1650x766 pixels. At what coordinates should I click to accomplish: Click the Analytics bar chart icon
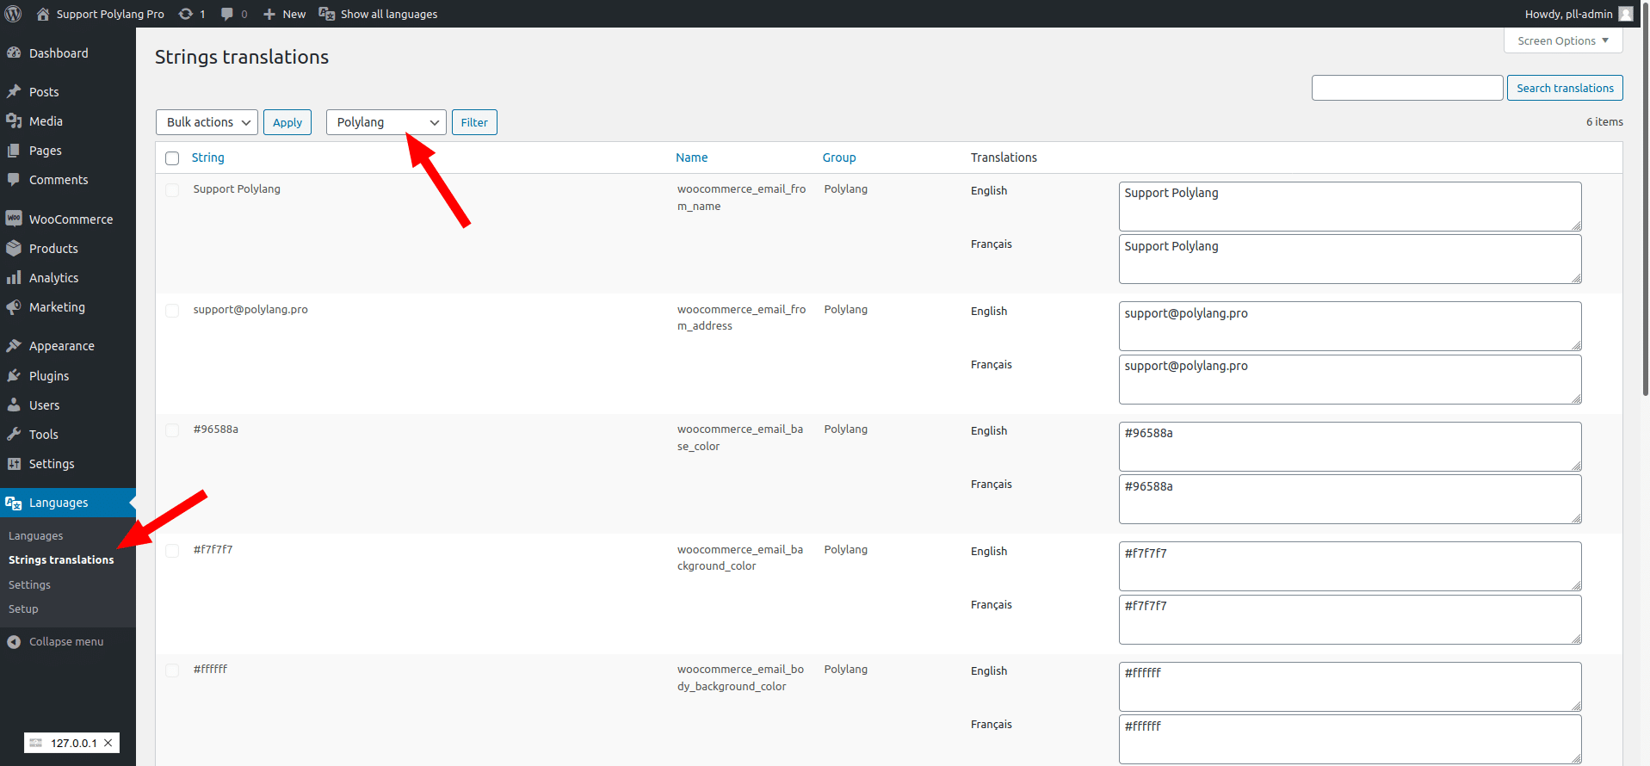(x=14, y=277)
